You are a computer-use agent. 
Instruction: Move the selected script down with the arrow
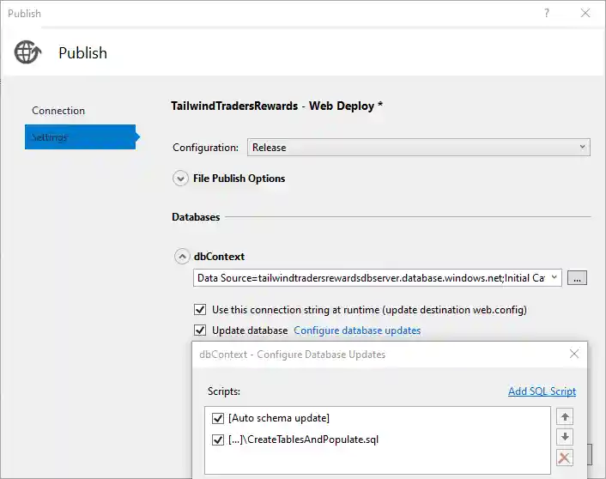565,437
